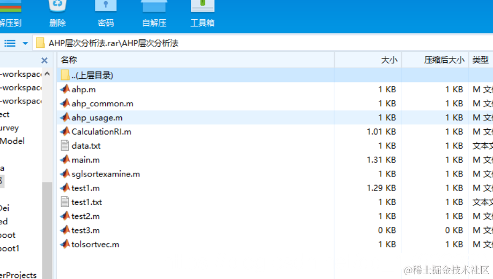Click the text file icon of data.txt
The image size is (493, 279).
[65, 145]
